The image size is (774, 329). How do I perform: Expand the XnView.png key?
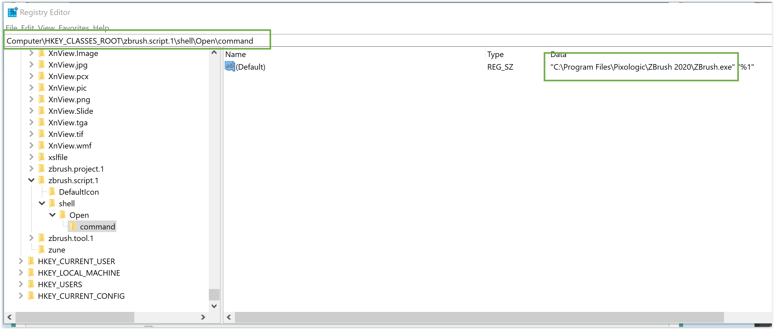(x=31, y=99)
